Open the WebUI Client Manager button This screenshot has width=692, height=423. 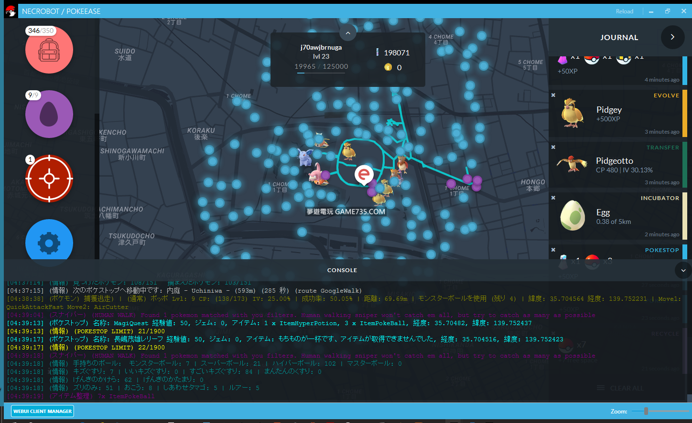point(43,411)
